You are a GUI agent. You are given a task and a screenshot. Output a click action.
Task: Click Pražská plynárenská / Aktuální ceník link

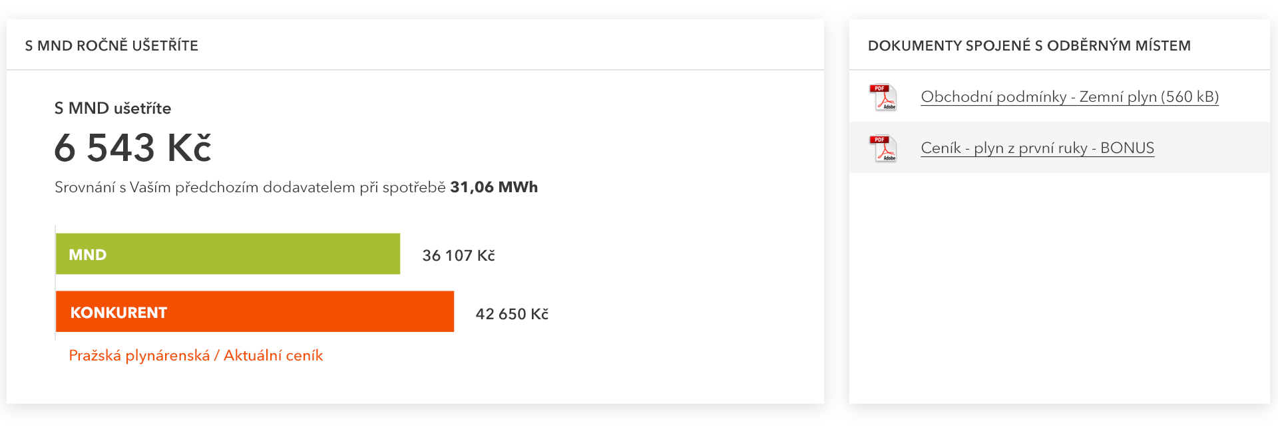196,356
